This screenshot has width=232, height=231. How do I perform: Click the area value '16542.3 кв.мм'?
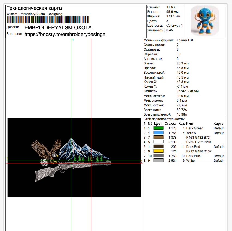tap(187, 91)
